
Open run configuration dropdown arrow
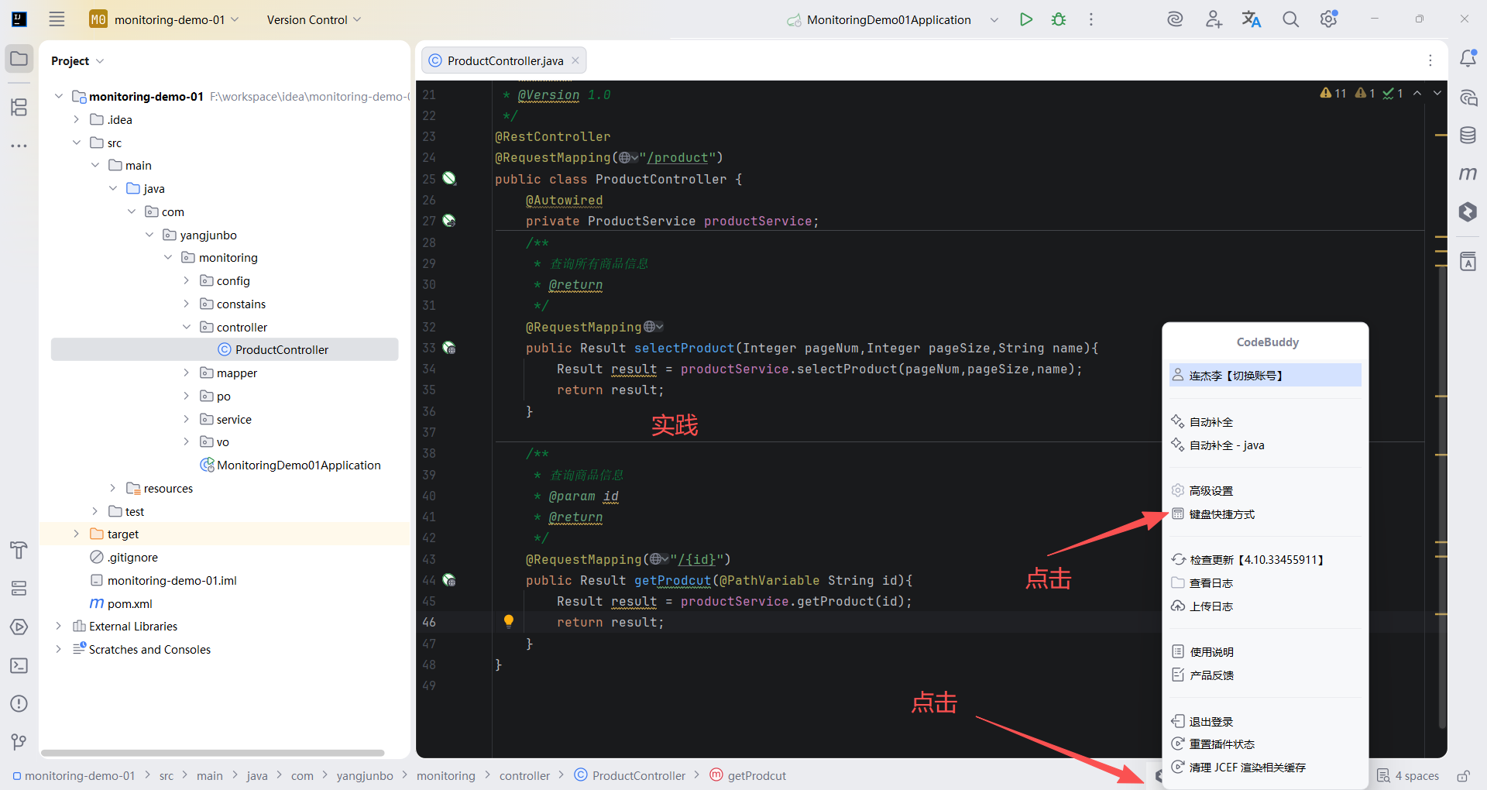[x=994, y=20]
